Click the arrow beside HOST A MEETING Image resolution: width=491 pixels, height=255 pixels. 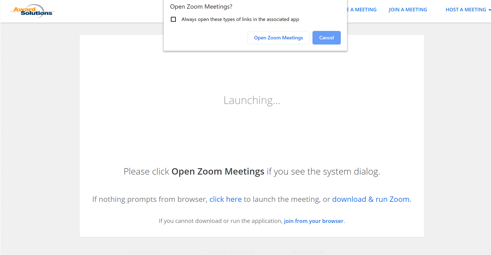pos(490,10)
